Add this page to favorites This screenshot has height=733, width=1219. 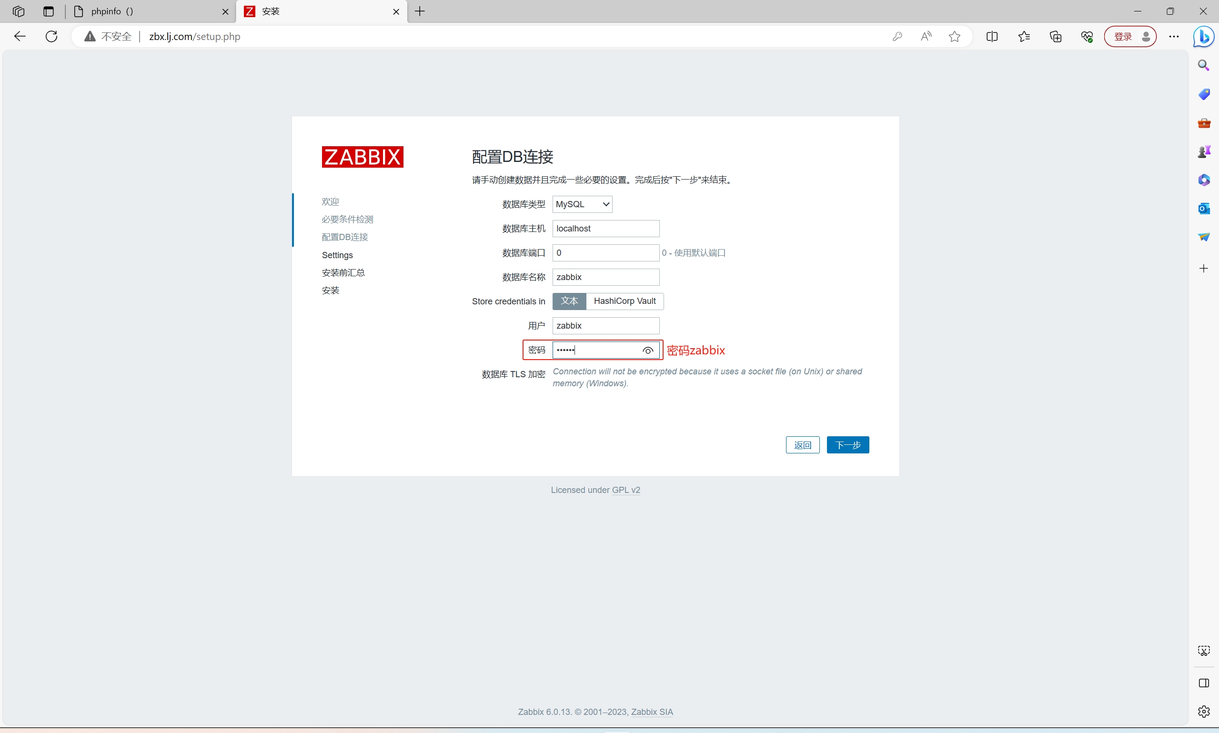point(954,37)
